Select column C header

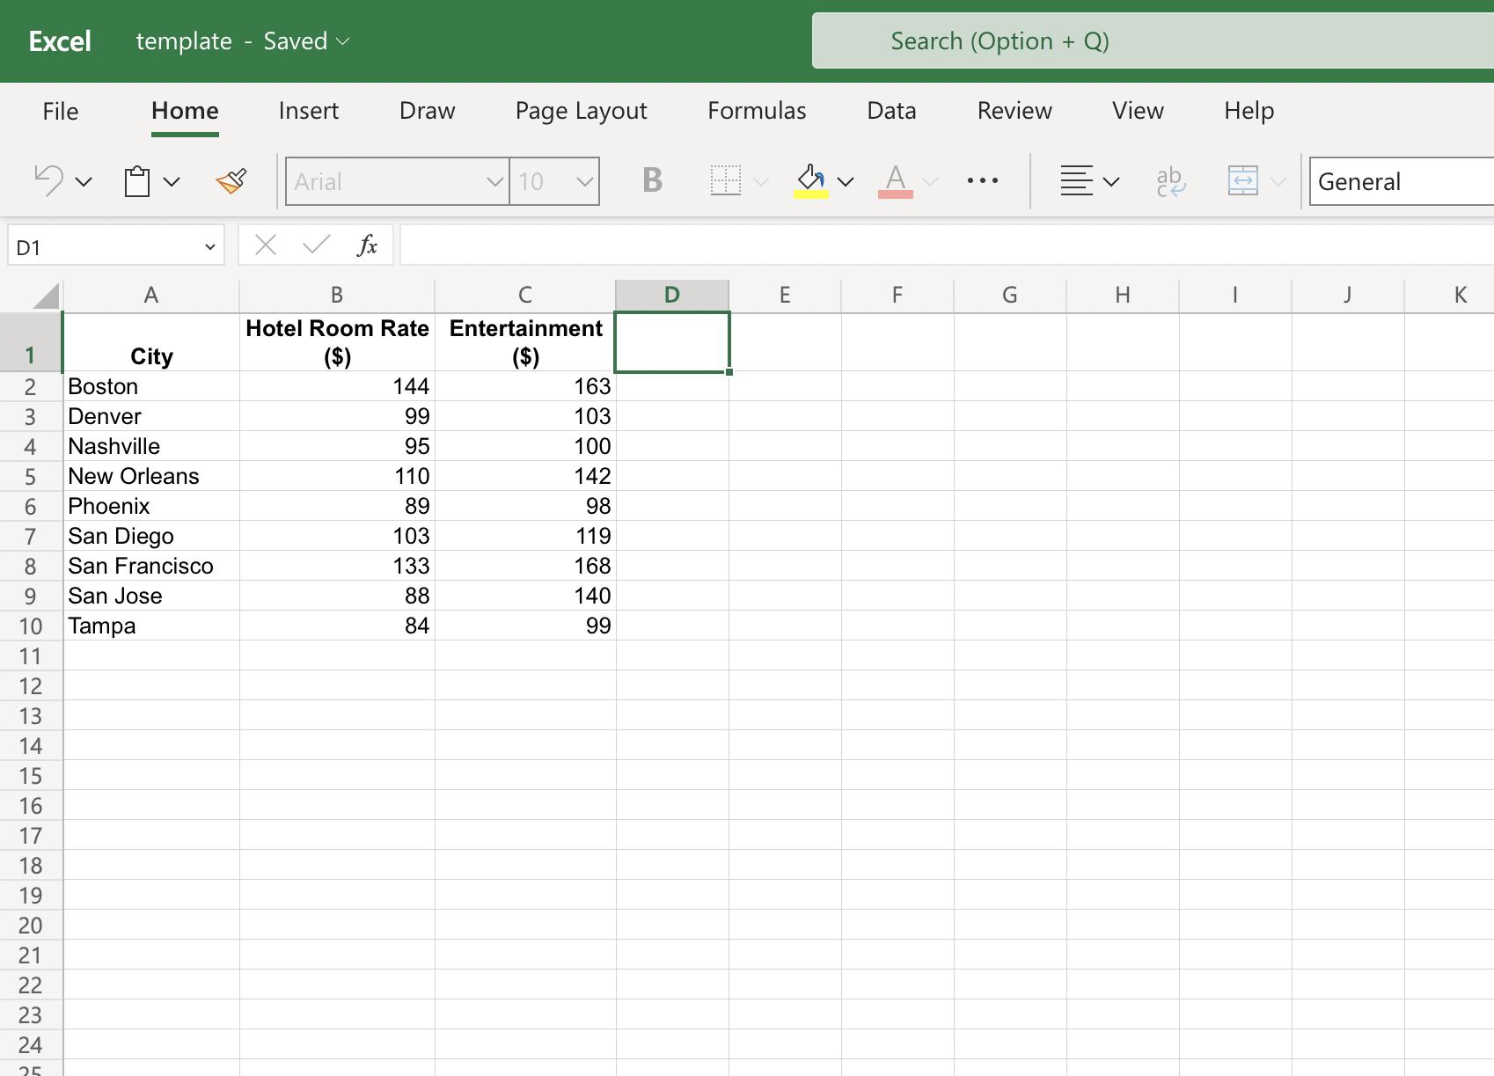[x=525, y=295]
